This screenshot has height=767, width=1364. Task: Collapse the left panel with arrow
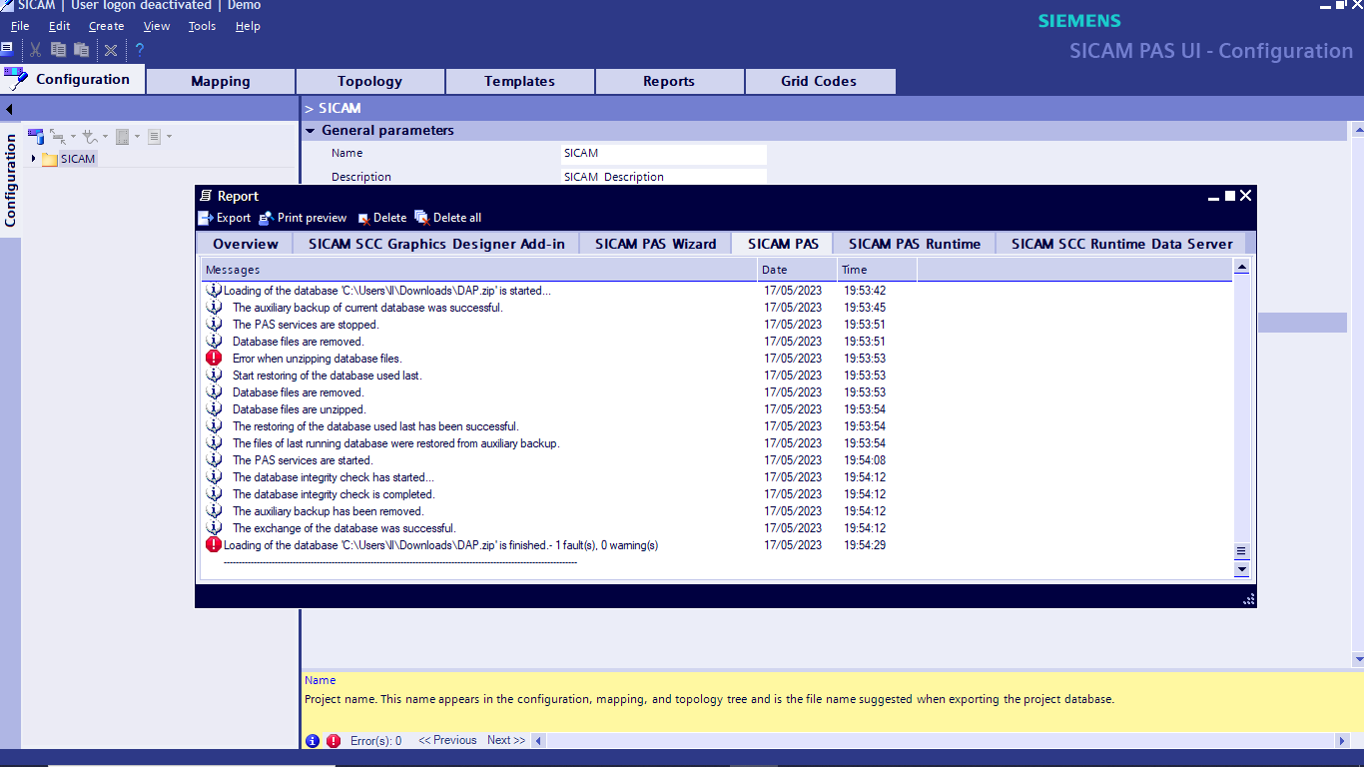pos(9,109)
